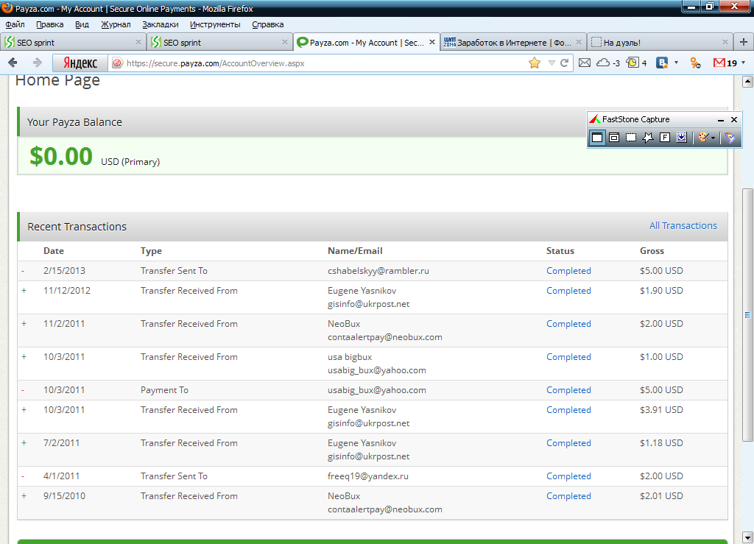754x544 pixels.
Task: Click Completed status for 4/1/2011 transaction
Action: 568,476
